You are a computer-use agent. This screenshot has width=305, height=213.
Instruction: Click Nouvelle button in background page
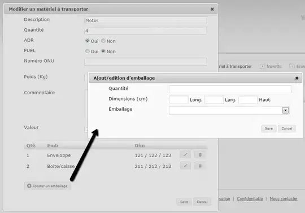[x=271, y=66]
